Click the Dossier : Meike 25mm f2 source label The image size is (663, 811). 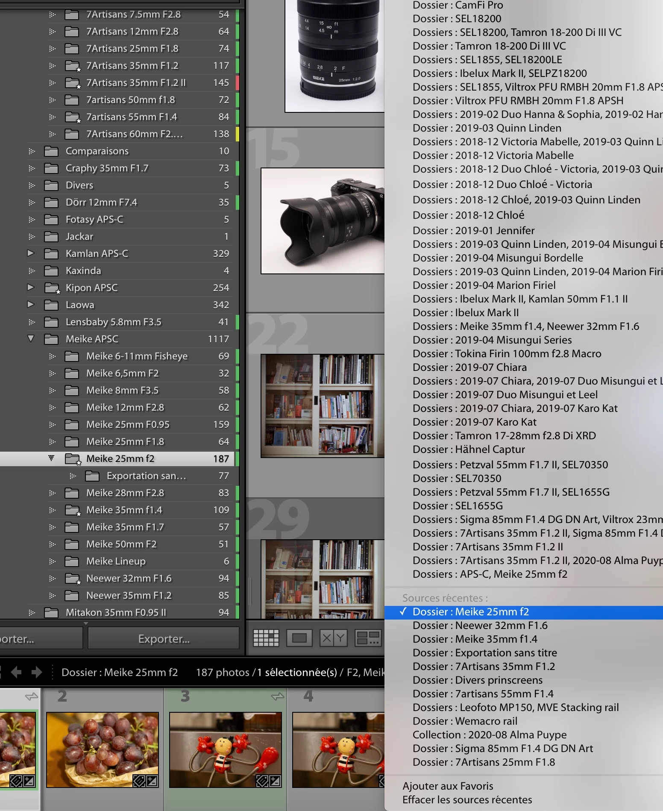coord(120,673)
